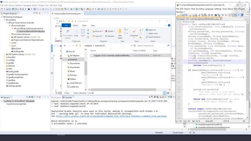Screen dimensions: 251x141
Task: Open the Navigate menu in Eclipse
Action: point(27,5)
